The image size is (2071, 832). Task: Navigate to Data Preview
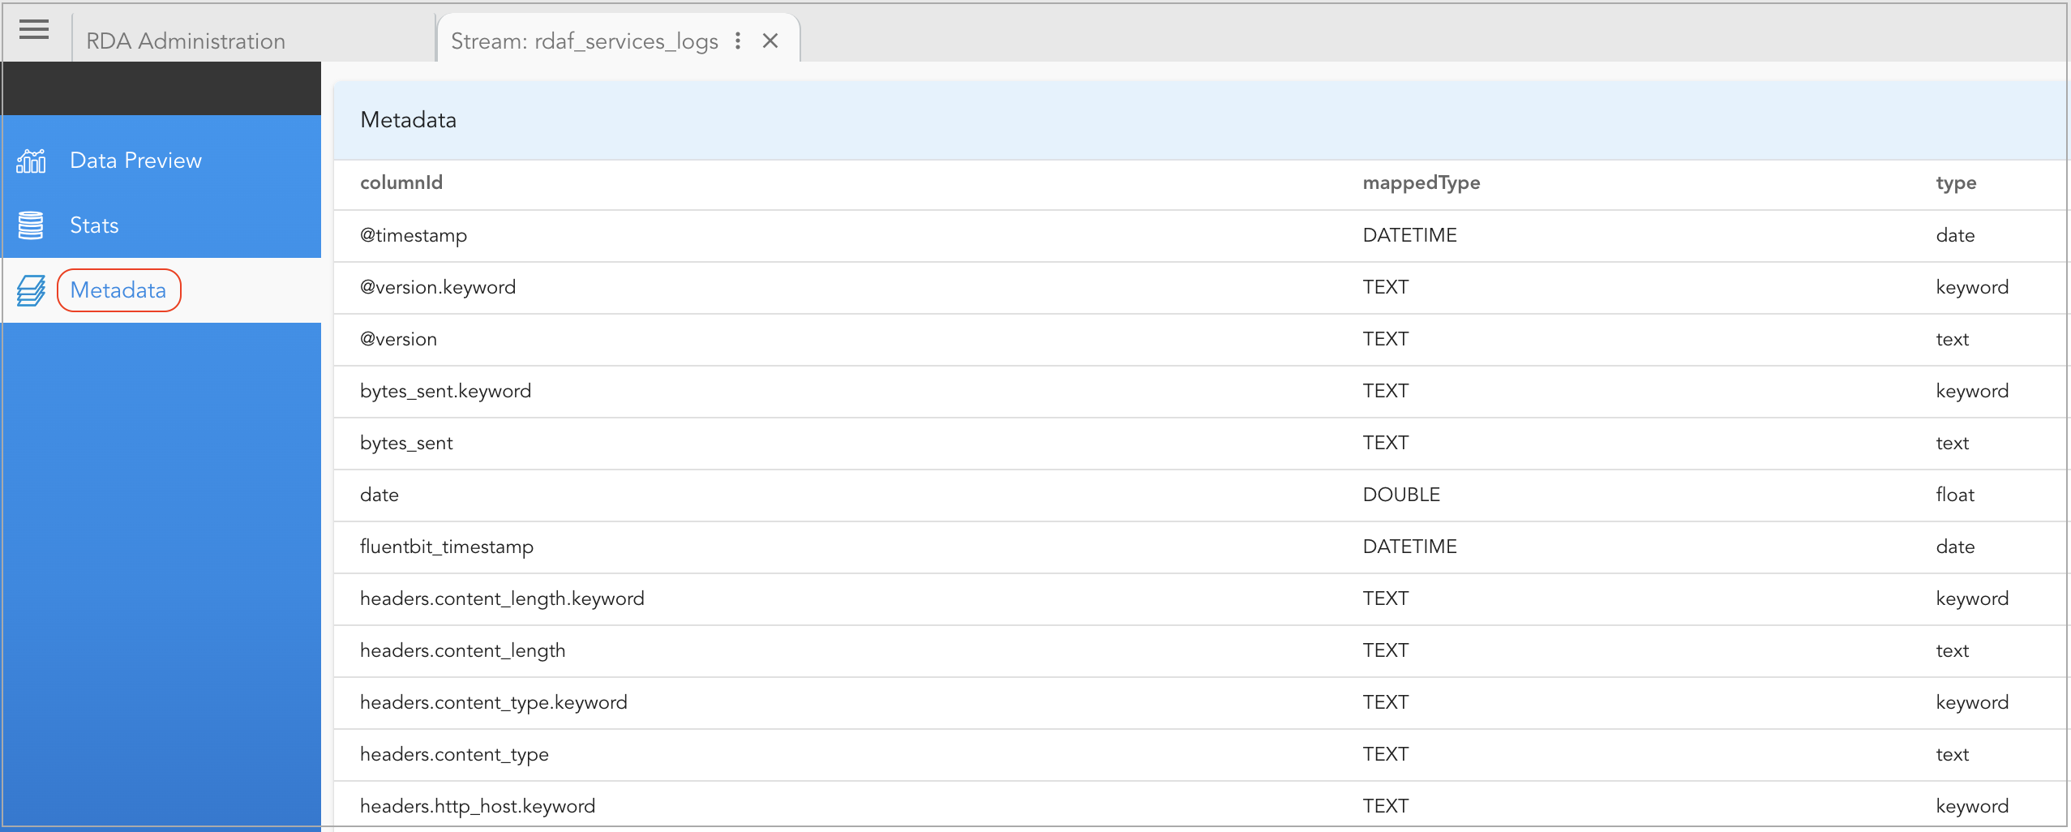[x=135, y=160]
